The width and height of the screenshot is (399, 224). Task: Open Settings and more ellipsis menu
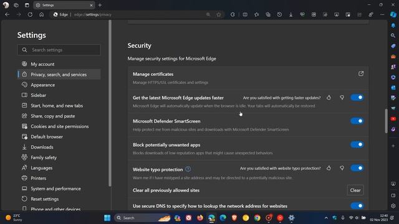[x=382, y=14]
